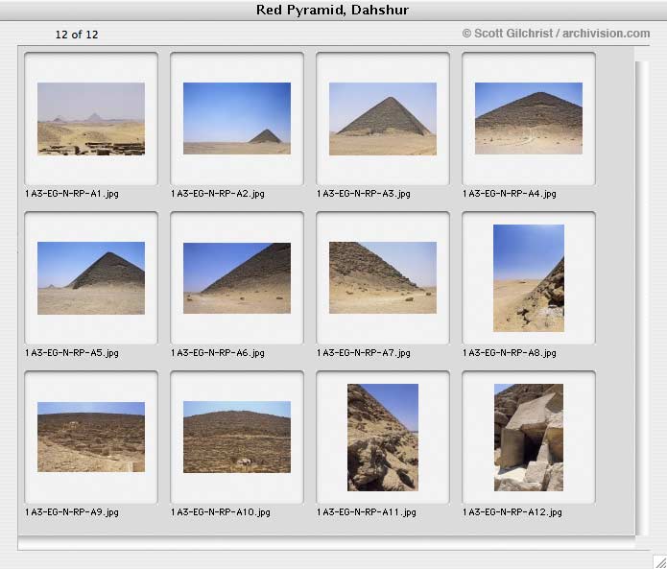667x569 pixels.
Task: Select the caption 1A3-EG-N-RP-A6.jpg
Action: point(218,353)
